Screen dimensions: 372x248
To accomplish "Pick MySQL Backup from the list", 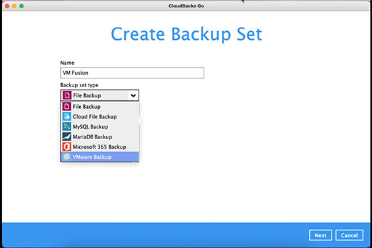I will (99, 126).
